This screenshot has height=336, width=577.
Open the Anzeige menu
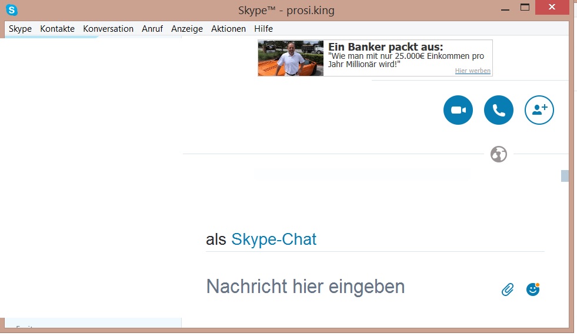(187, 29)
